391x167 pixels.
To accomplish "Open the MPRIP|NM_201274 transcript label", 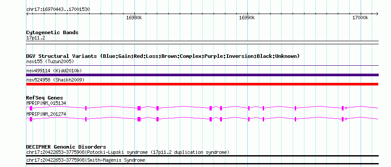I will (46, 114).
